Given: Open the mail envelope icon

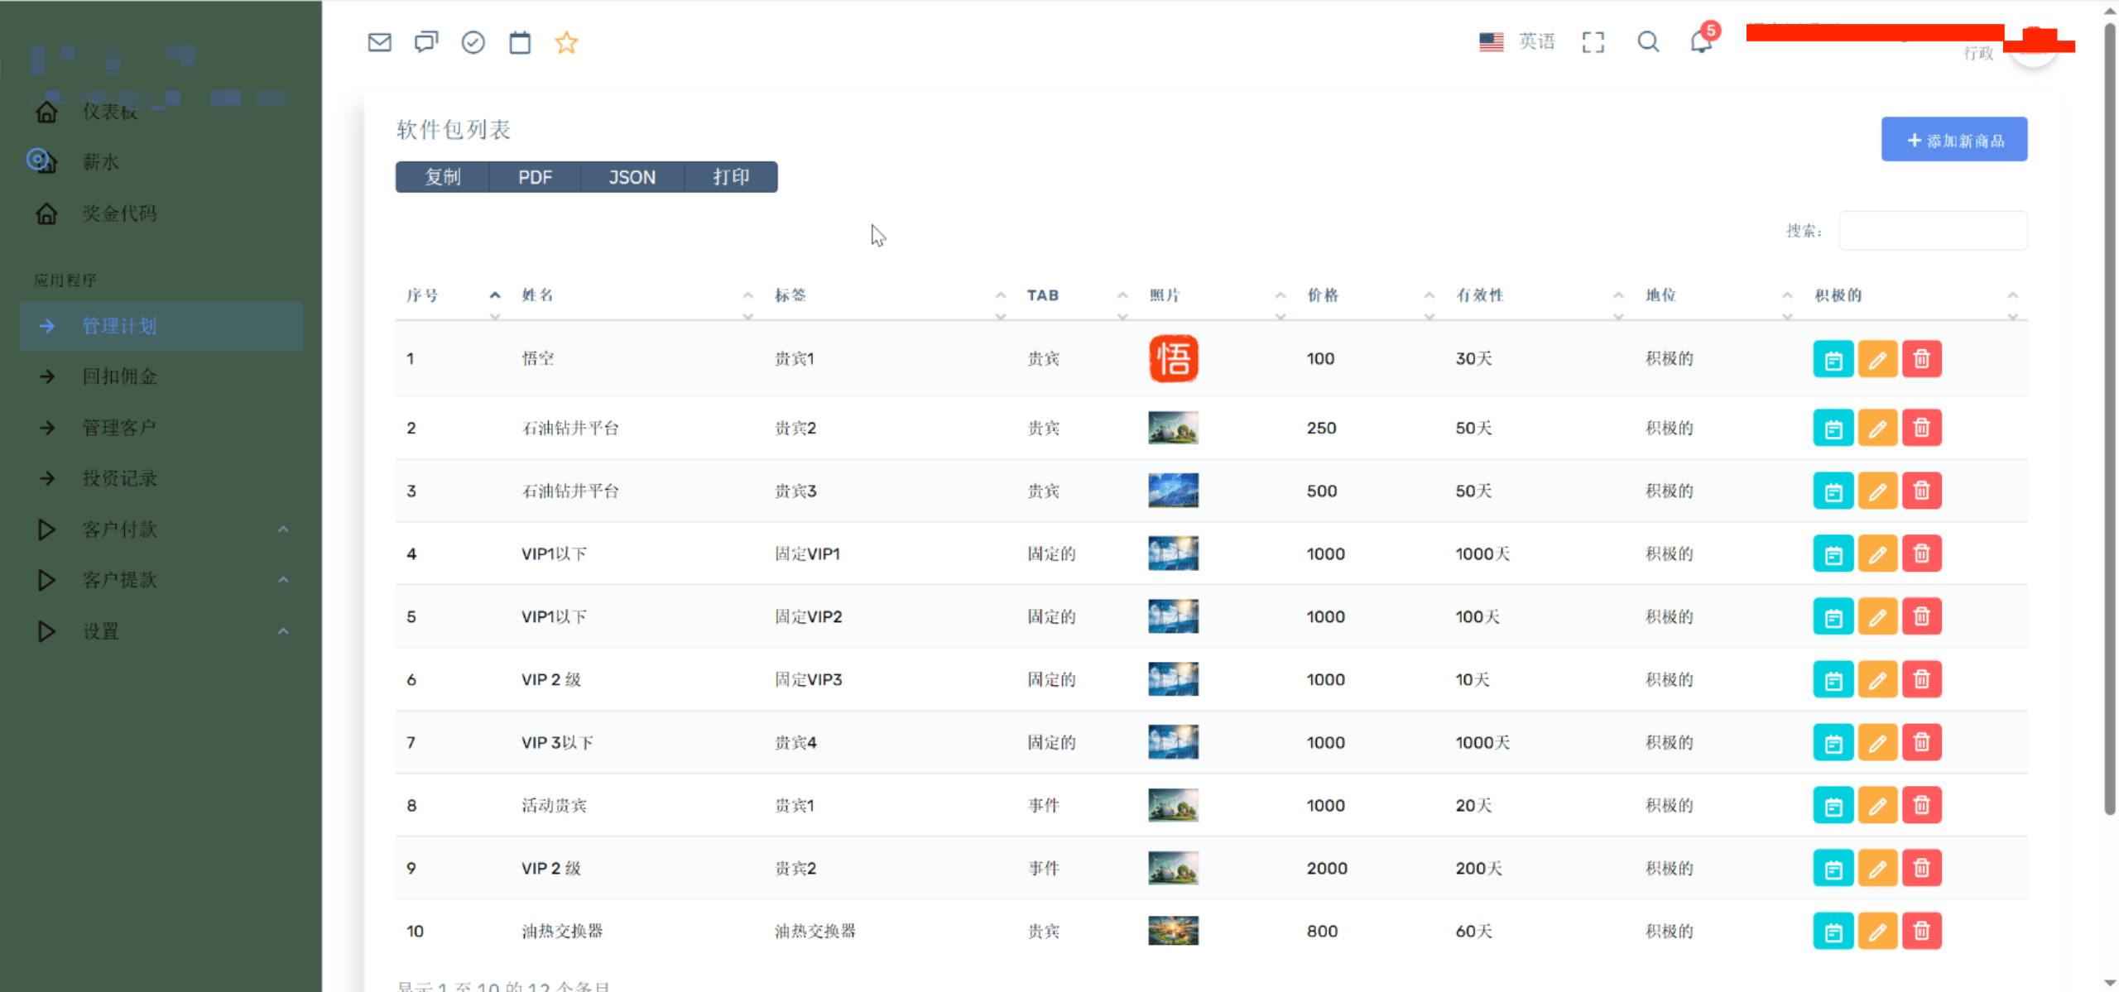Looking at the screenshot, I should [x=379, y=42].
